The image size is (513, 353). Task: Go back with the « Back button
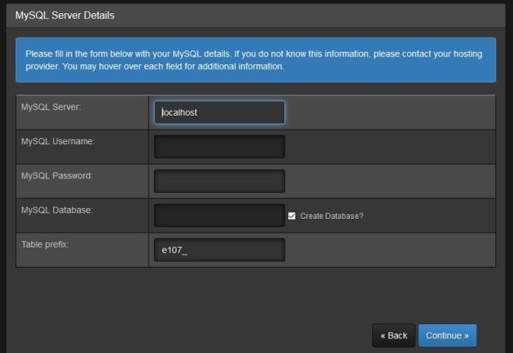click(393, 335)
